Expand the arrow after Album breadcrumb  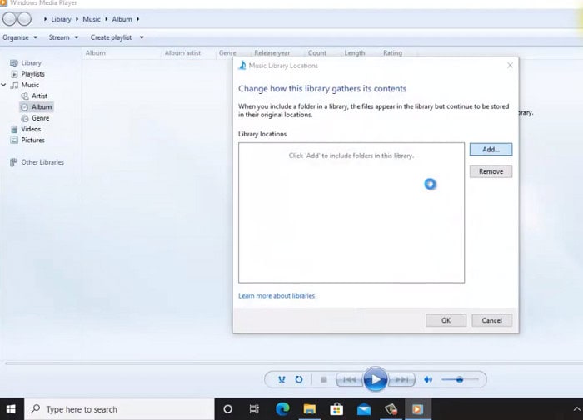138,19
